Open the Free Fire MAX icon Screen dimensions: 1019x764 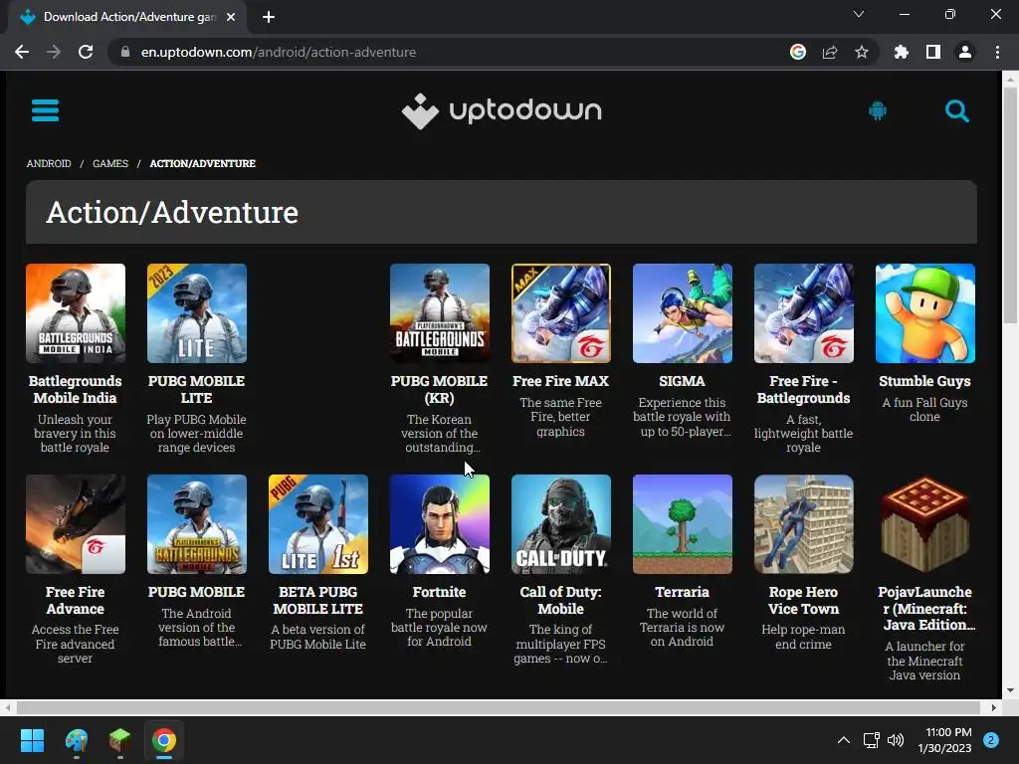[x=561, y=313]
